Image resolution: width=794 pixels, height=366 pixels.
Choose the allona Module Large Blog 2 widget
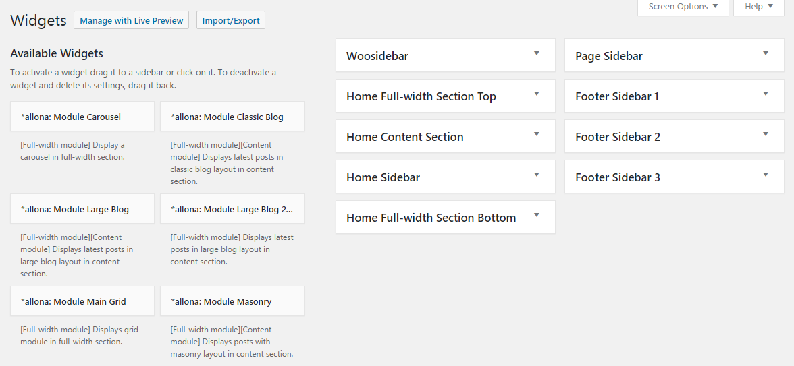tap(232, 209)
